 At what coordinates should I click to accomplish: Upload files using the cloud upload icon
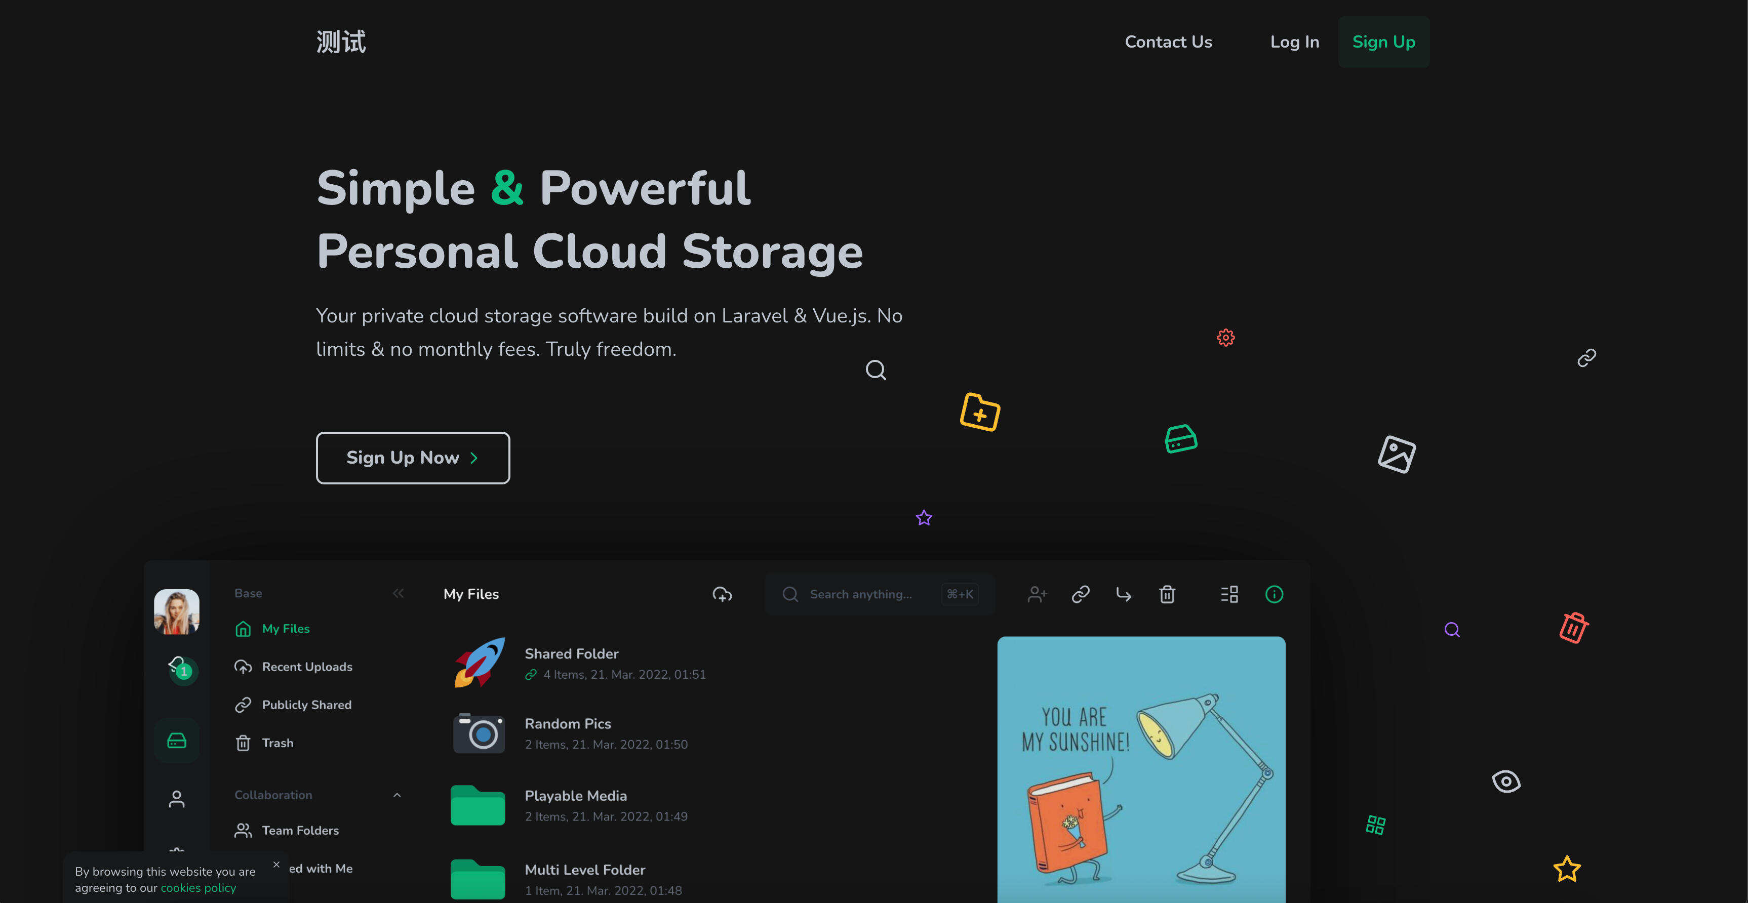click(x=722, y=594)
